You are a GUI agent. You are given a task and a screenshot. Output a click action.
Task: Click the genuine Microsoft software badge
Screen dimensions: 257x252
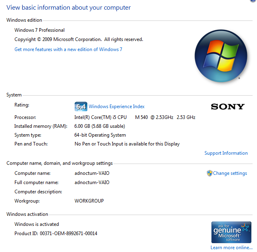pos(231,232)
